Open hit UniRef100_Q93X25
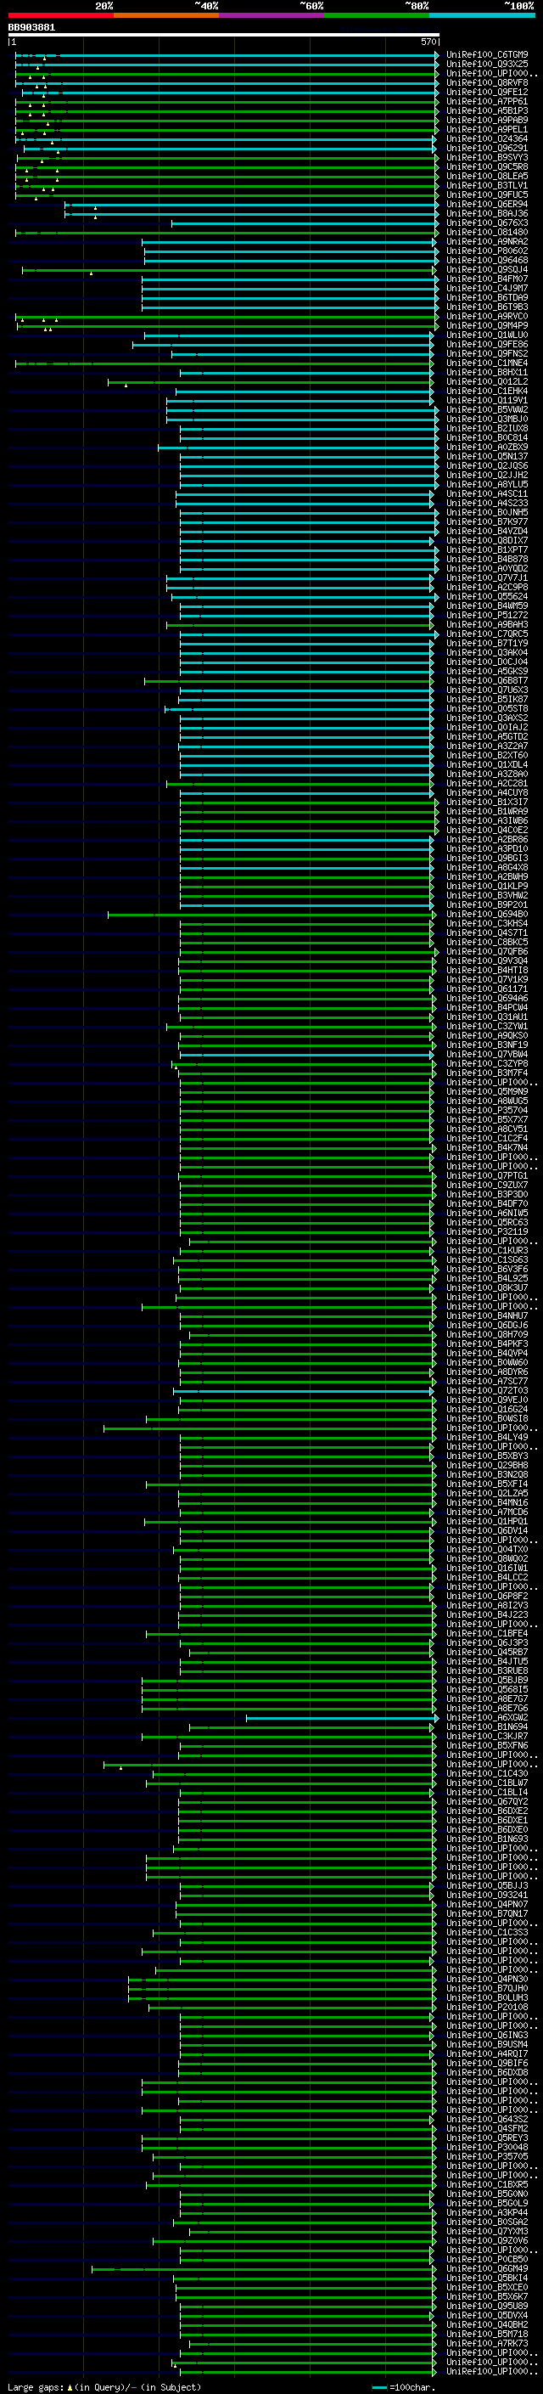 487,65
